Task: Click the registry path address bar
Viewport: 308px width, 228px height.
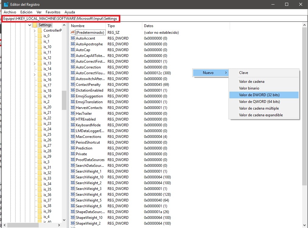Action: [x=61, y=19]
